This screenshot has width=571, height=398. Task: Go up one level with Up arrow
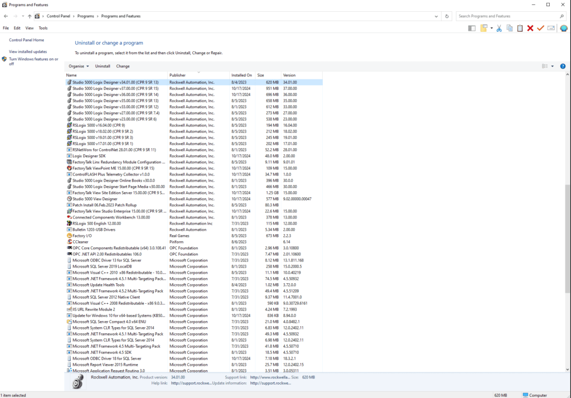point(30,16)
